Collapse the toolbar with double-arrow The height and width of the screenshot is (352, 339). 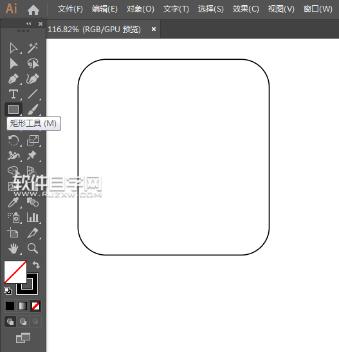tap(29, 23)
